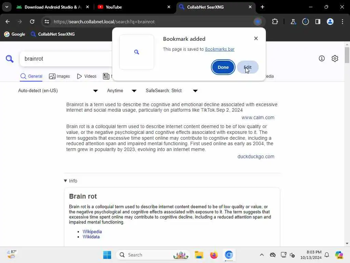Select the General search category
The width and height of the screenshot is (350, 263).
31,76
